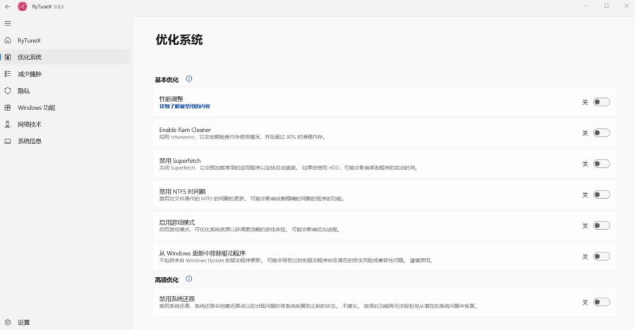Click the Windows 功能 grid icon

8,107
